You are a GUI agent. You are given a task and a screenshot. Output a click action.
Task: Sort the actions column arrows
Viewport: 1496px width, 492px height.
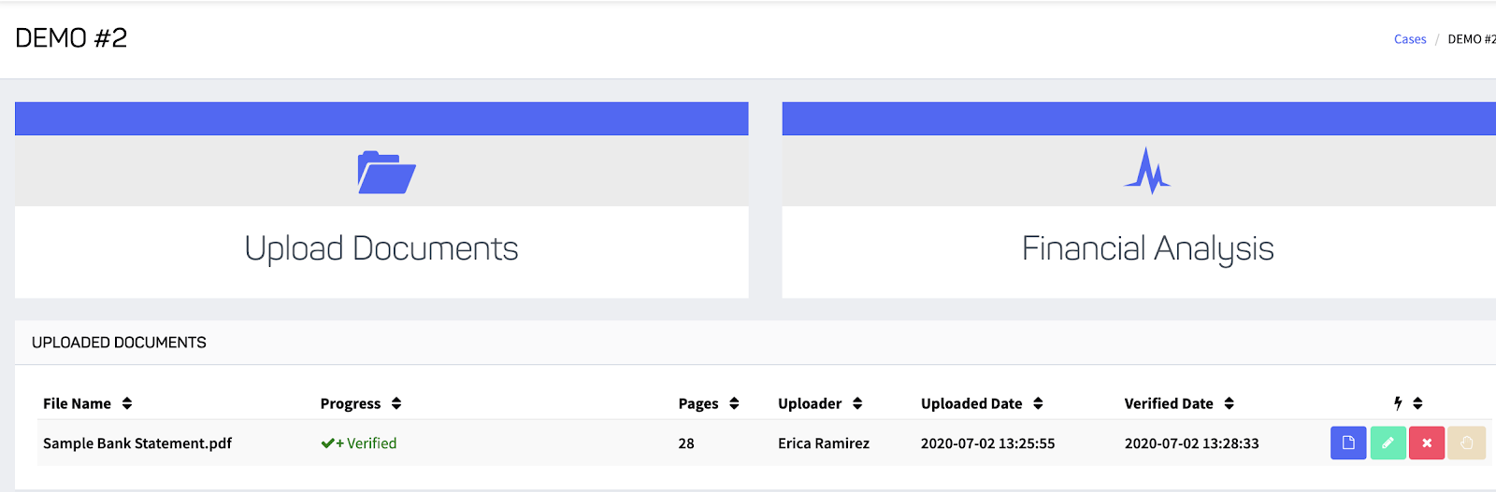tap(1417, 403)
